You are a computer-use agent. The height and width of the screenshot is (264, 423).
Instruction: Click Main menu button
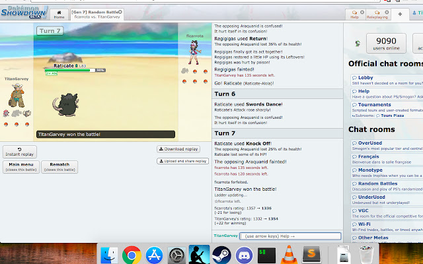[x=21, y=167]
